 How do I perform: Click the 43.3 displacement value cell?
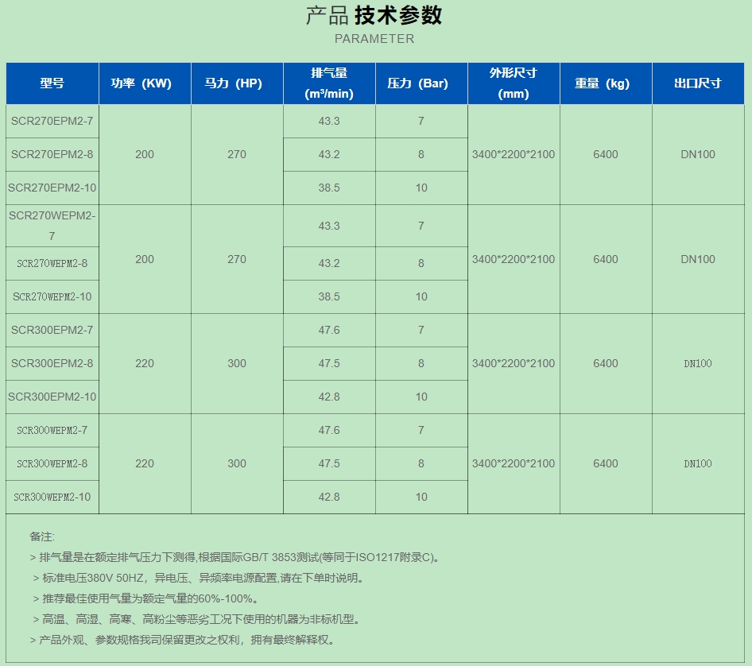(x=329, y=121)
